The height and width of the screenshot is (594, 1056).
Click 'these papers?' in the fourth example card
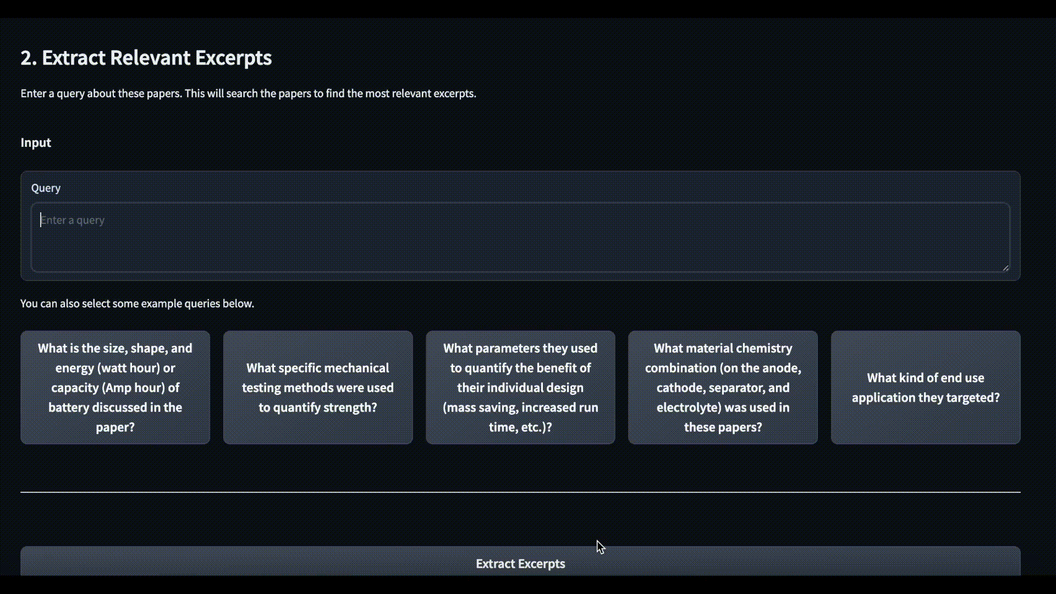pyautogui.click(x=722, y=427)
